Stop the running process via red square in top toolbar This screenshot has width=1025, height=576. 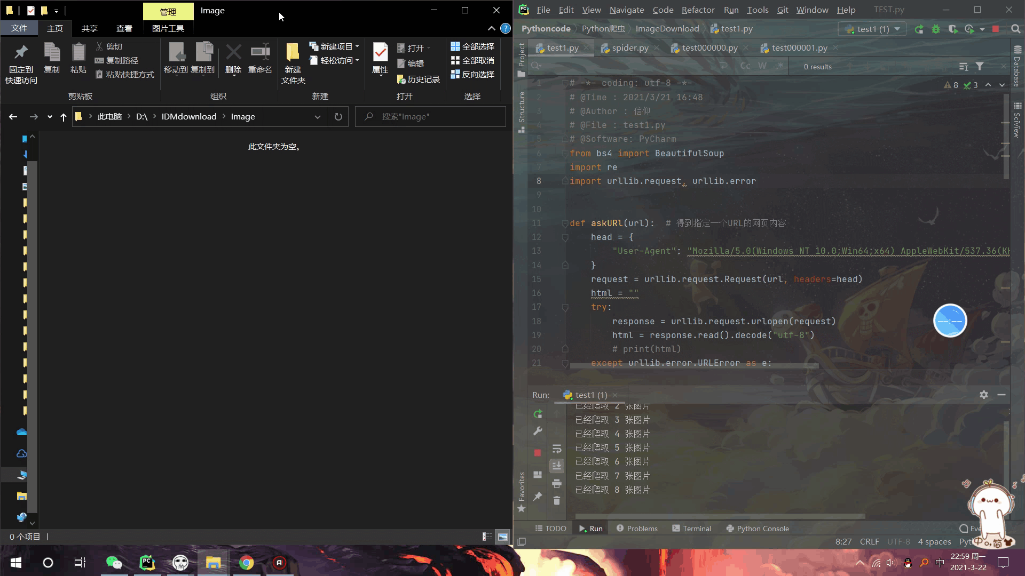pos(996,29)
